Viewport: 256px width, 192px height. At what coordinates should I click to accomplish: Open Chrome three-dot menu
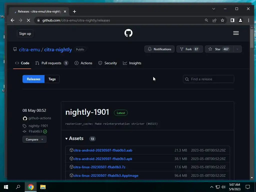point(248,20)
